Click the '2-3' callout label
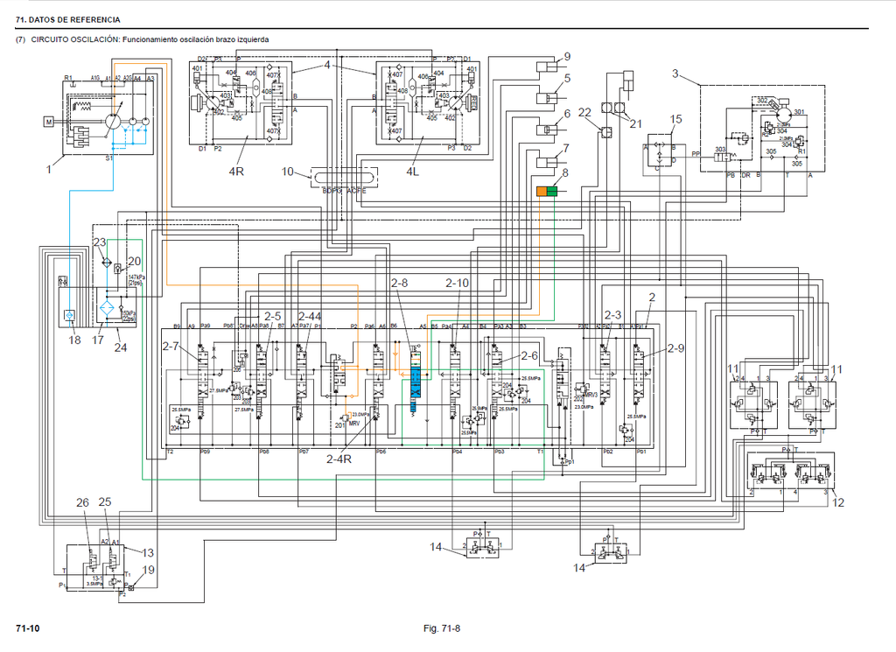Screen dimensions: 896x652 tap(612, 315)
